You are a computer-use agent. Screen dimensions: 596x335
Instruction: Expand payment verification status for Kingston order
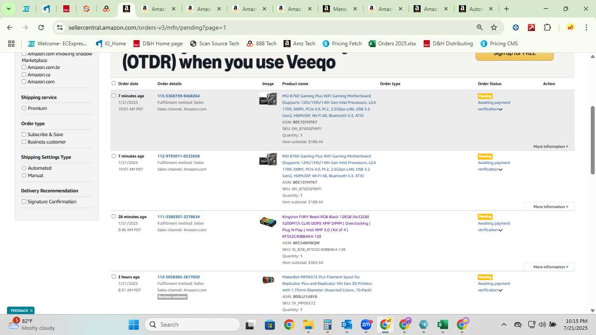coord(500,230)
